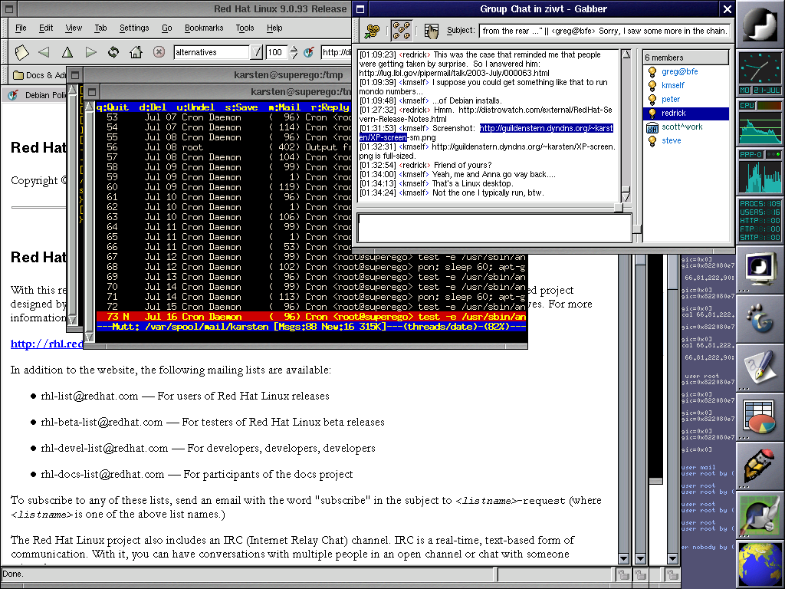Open the Gabber window menu button
The image size is (785, 589).
coord(360,9)
